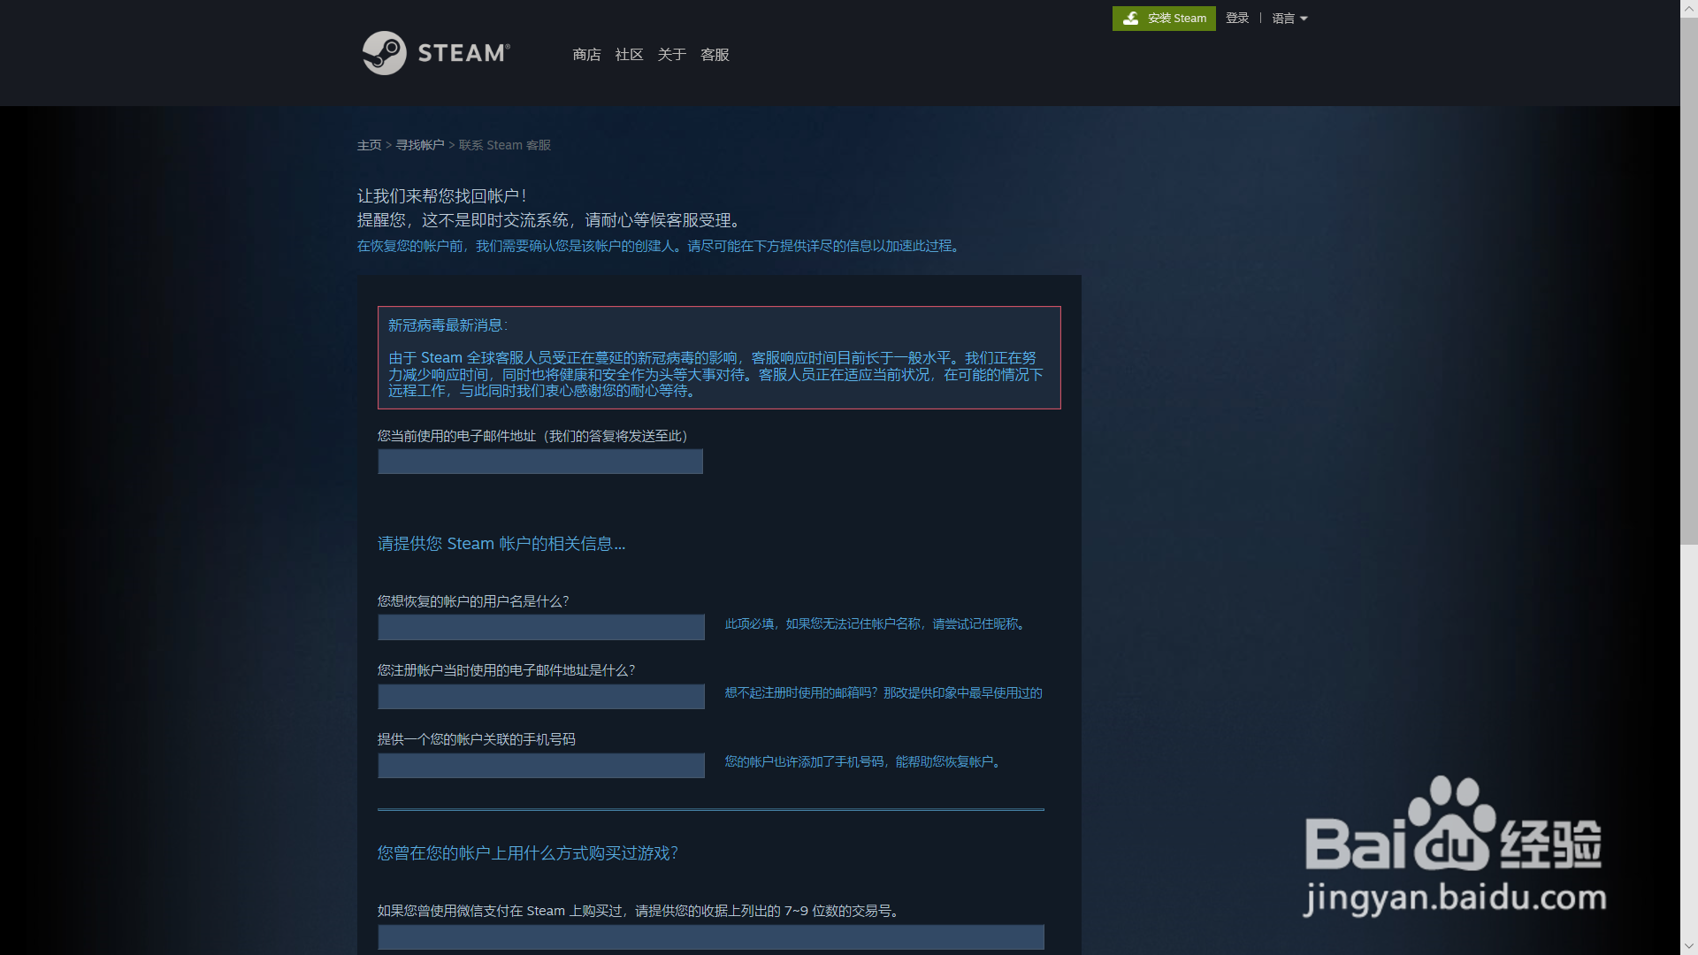Click the 提供一个您的帐户关联的手机号码 label
Screen dimensions: 1698x955
[x=477, y=739]
